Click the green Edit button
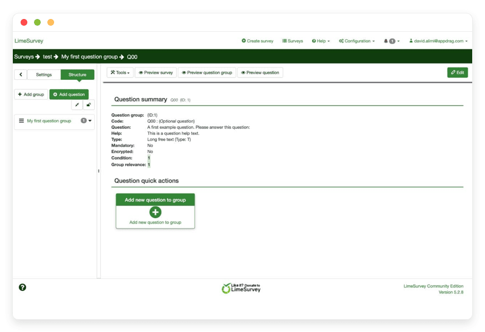Image resolution: width=485 pixels, height=332 pixels. click(x=458, y=73)
